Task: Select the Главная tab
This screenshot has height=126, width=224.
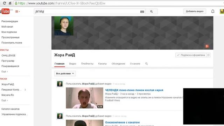Action: tap(59, 64)
